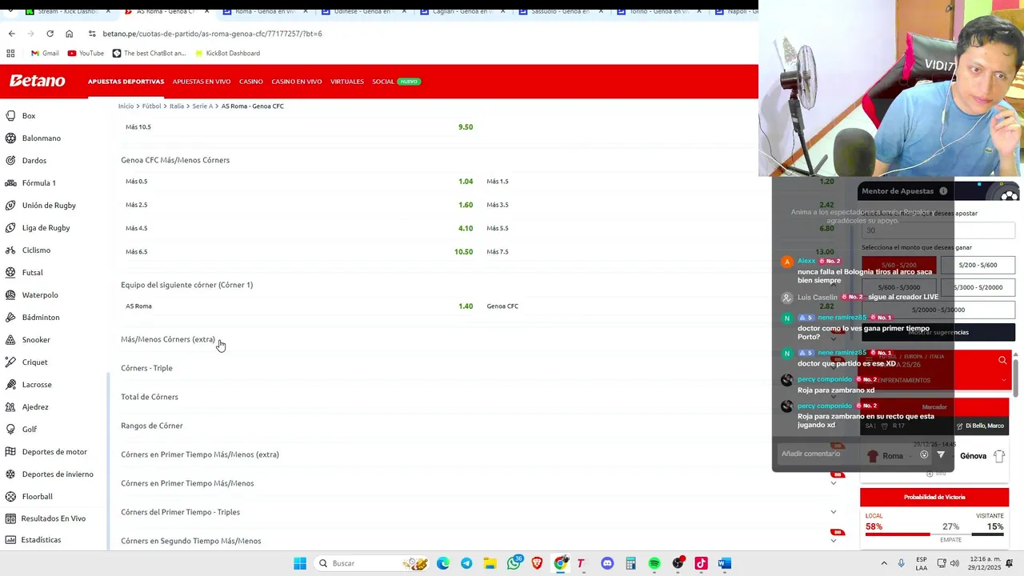Choose S/200 - S/600 win amount
1024x576 pixels.
coord(978,265)
